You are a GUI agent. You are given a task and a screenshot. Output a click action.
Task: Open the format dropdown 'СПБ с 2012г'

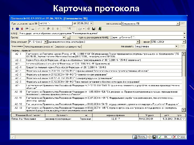(x=184, y=42)
